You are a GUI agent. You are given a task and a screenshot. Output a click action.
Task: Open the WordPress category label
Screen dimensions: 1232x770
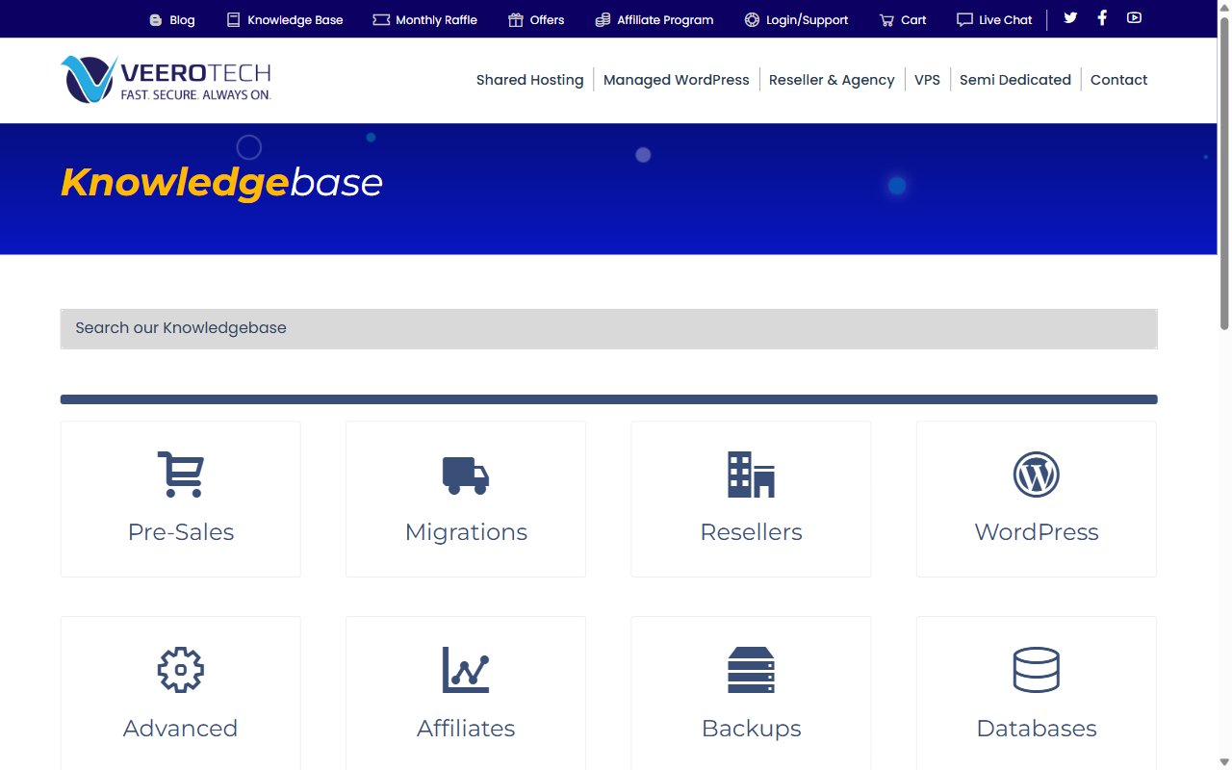[1037, 532]
